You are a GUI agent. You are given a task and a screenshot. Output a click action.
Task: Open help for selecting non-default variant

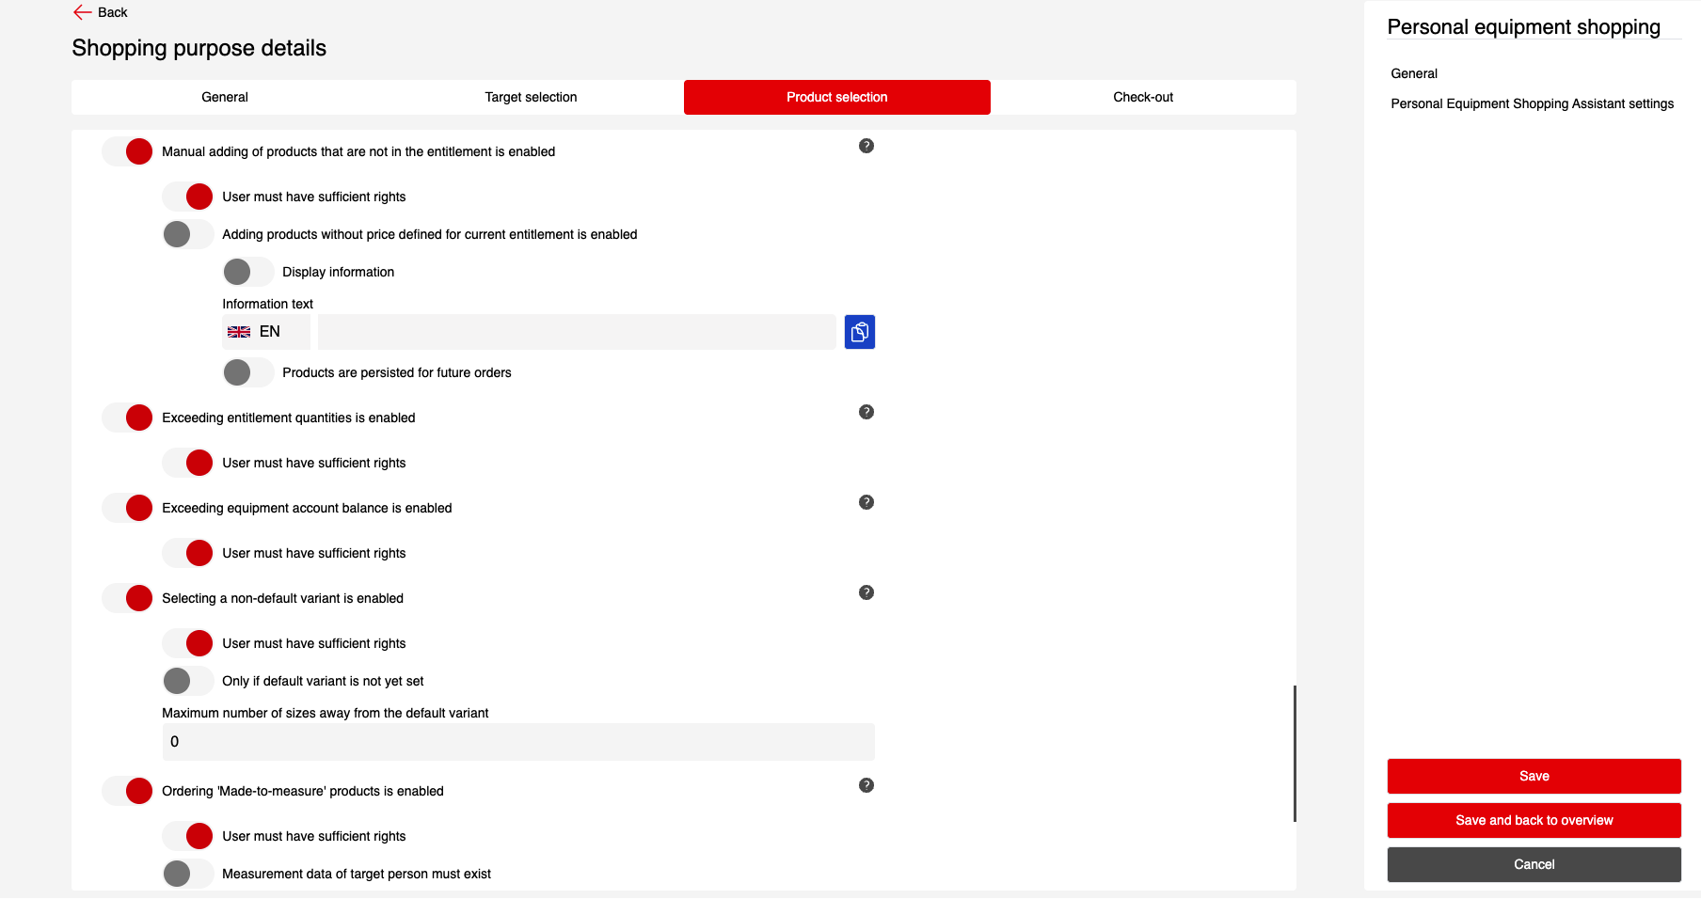(866, 592)
